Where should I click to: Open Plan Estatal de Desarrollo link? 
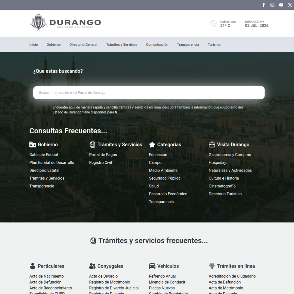tap(52, 163)
